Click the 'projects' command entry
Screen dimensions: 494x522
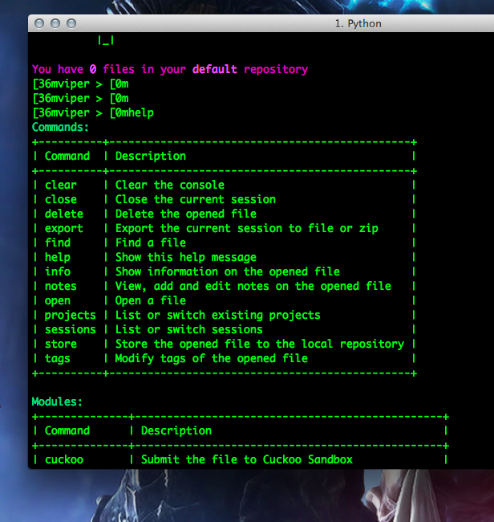coord(70,316)
